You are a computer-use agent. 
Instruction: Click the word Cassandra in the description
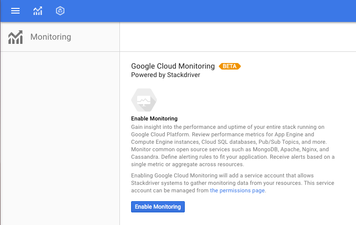146,157
